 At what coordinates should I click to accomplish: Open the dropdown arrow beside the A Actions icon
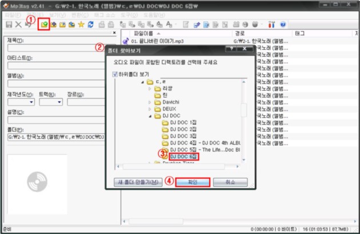pos(176,25)
